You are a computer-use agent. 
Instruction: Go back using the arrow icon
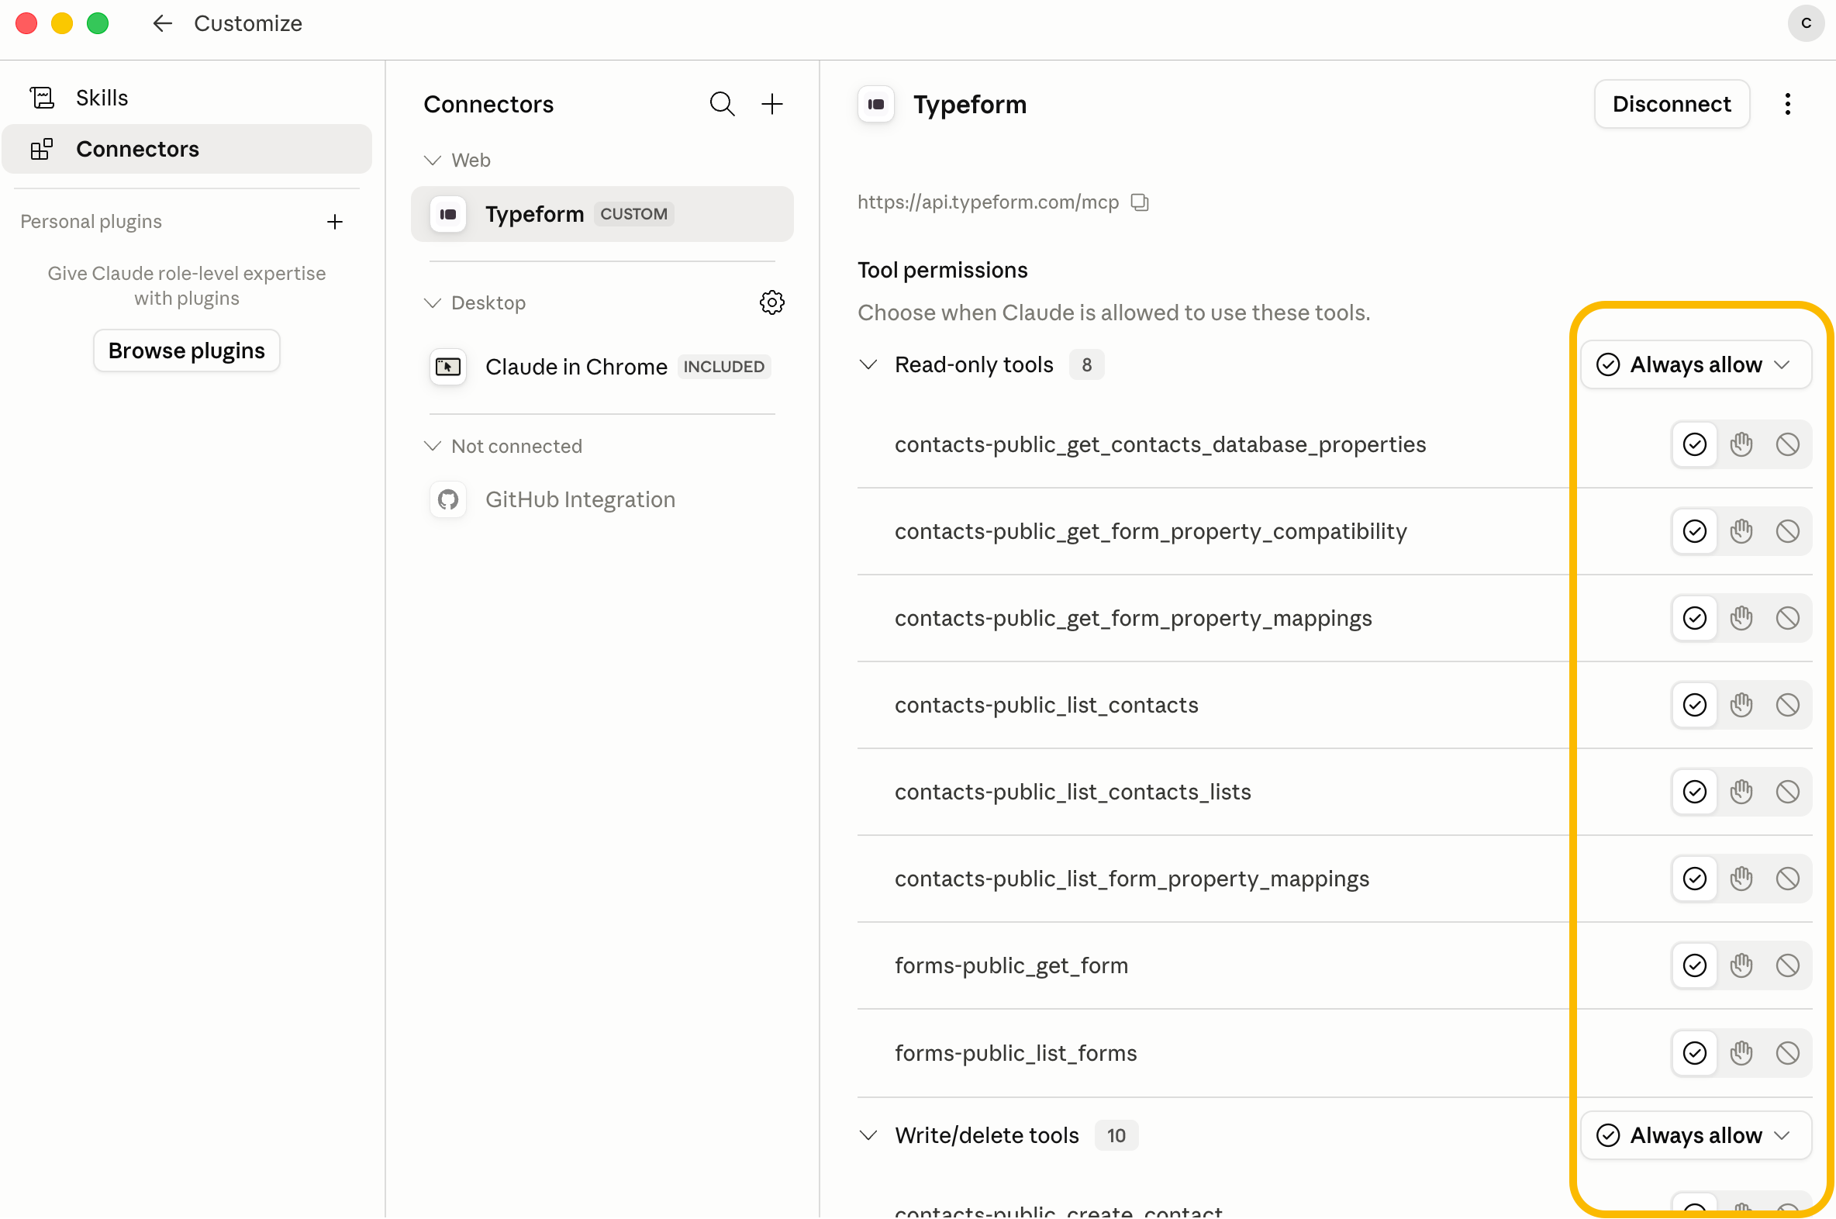162,23
